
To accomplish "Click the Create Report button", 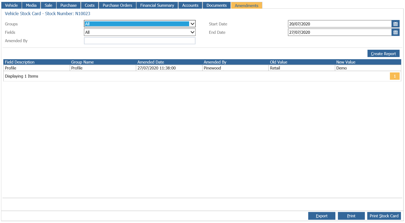I will (383, 54).
